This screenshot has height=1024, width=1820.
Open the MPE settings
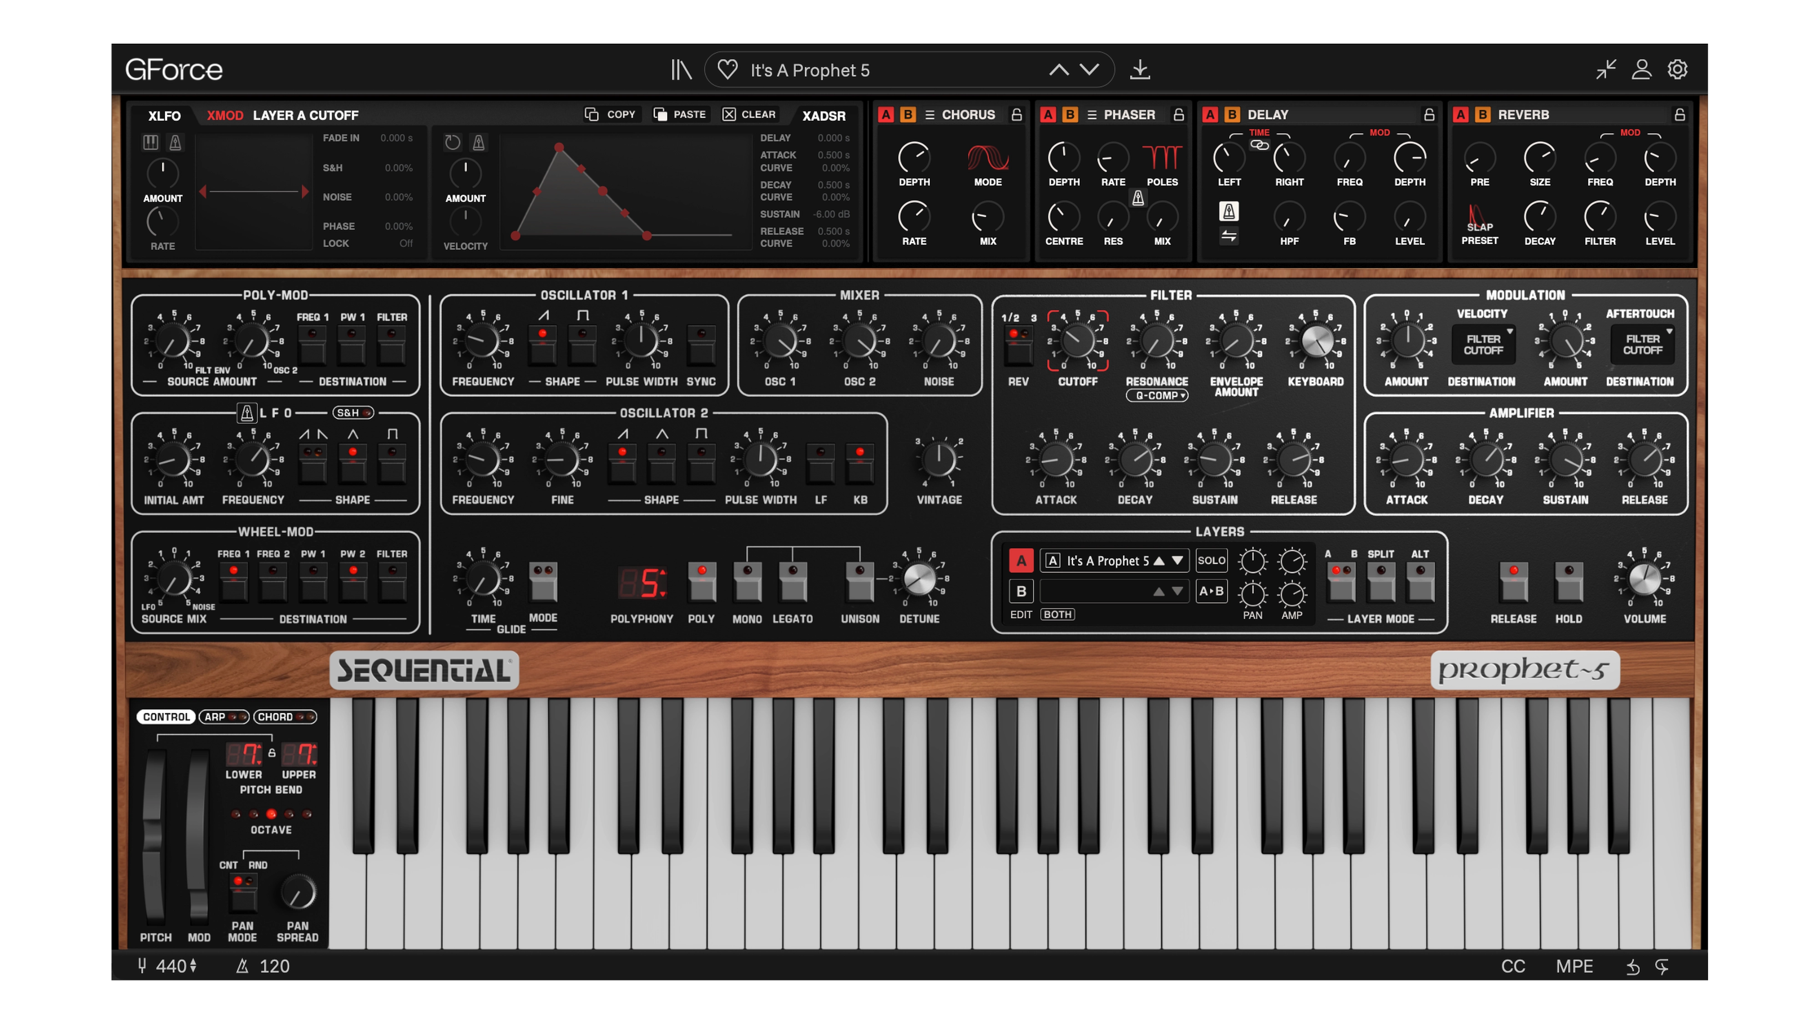coord(1574,966)
